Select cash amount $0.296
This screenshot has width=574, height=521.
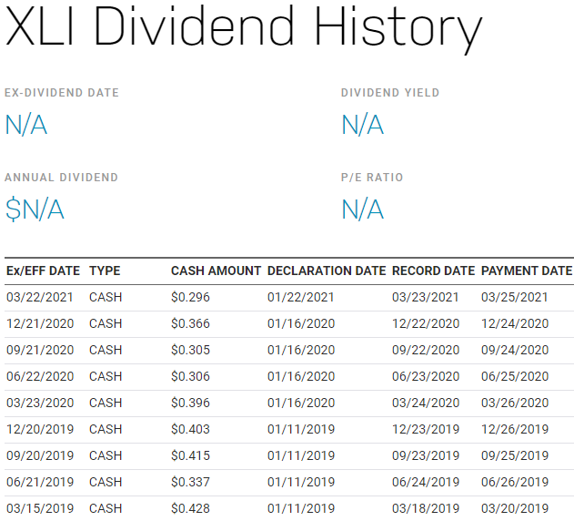(190, 297)
